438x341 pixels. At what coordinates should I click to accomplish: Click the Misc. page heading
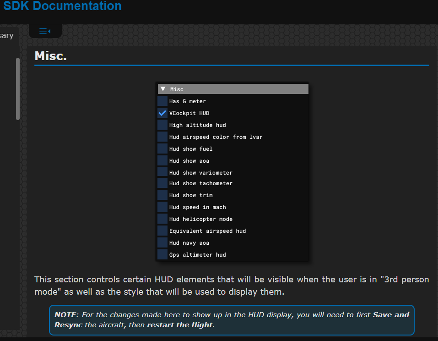coord(48,55)
